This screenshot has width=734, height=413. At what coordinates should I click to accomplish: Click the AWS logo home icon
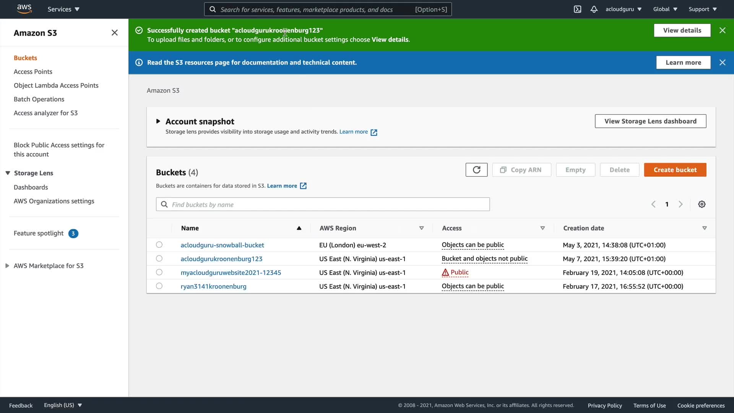pos(24,9)
